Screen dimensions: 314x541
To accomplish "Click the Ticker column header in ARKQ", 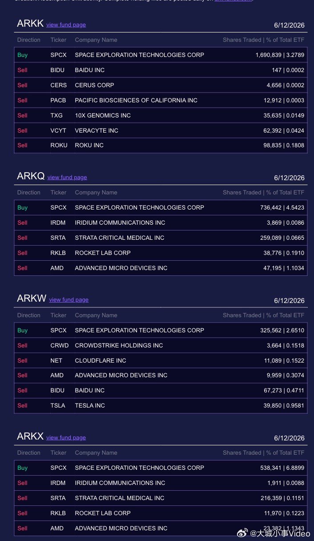I will coord(58,193).
